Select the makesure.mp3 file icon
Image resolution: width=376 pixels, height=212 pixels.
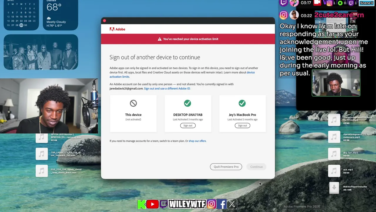pyautogui.click(x=334, y=137)
